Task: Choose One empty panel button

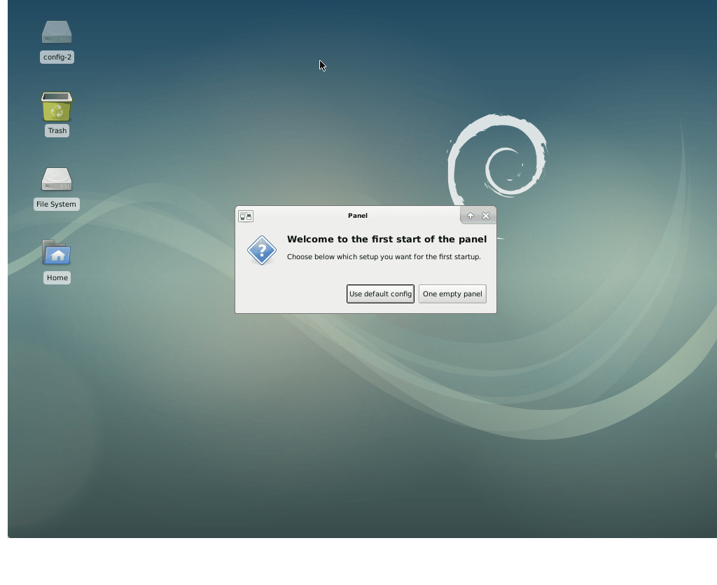Action: (452, 294)
